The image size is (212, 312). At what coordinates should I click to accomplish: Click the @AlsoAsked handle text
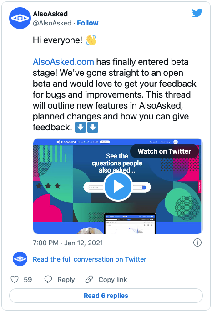coord(52,23)
